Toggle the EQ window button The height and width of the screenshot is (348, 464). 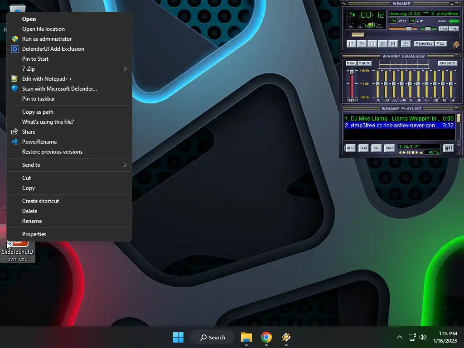click(443, 29)
